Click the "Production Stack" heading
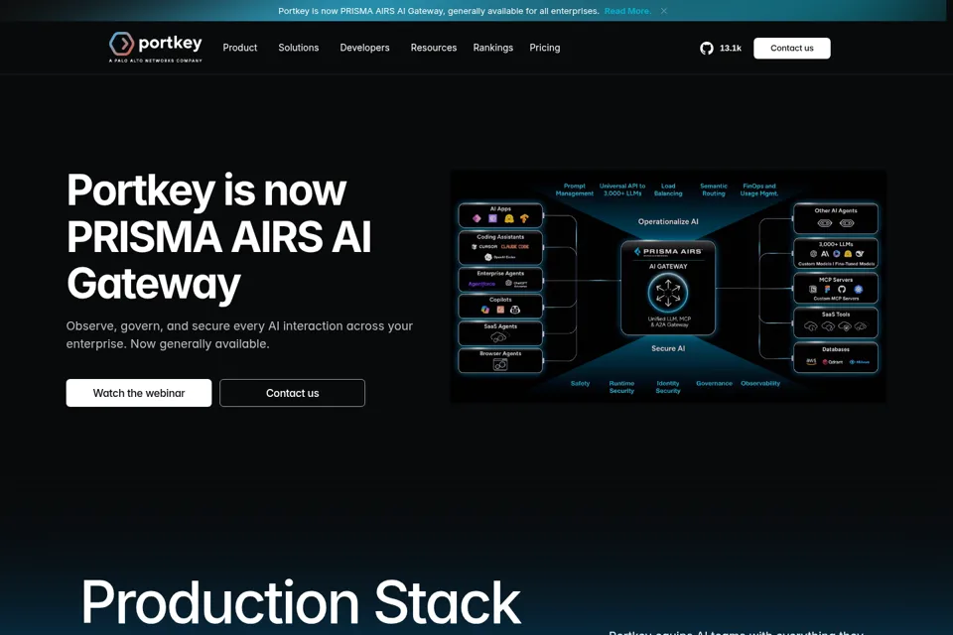This screenshot has height=635, width=953. click(x=301, y=602)
